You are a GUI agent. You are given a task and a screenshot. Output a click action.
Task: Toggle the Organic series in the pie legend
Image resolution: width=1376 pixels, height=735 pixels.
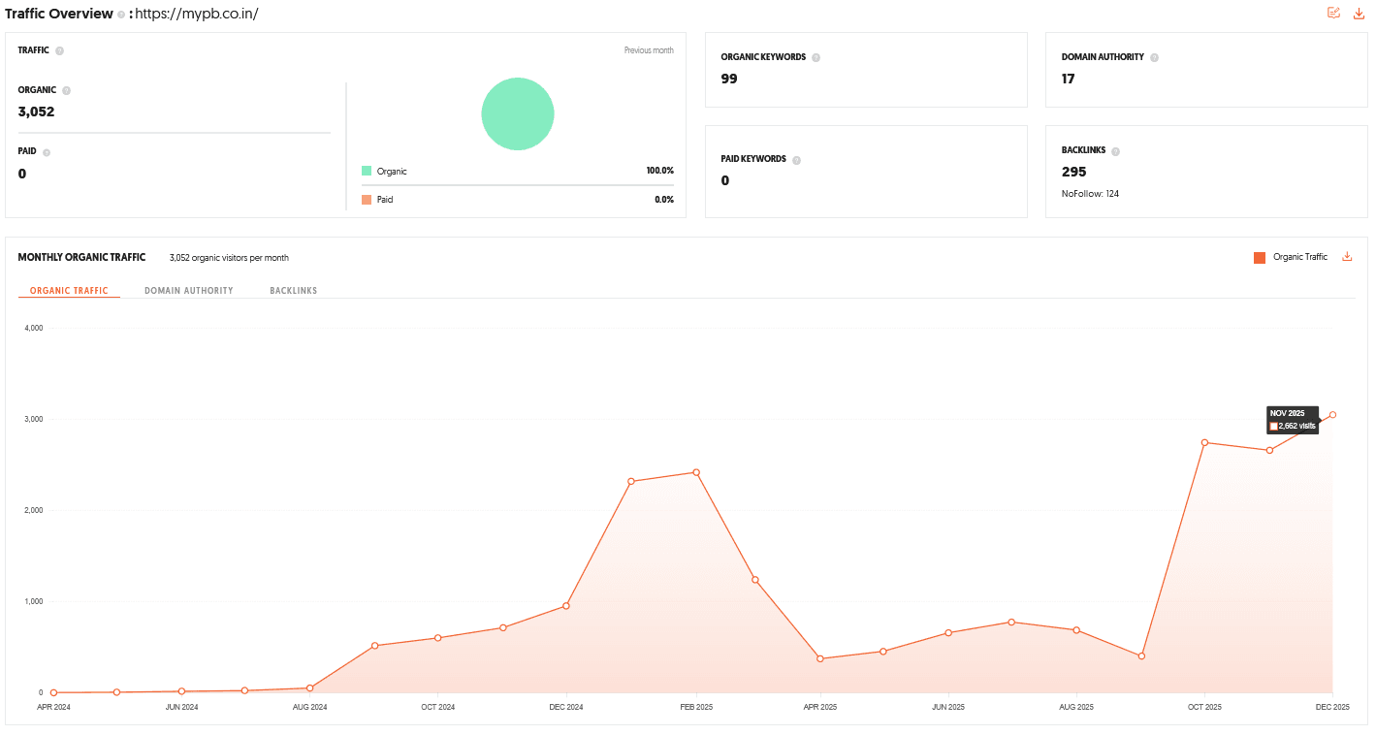tap(387, 171)
